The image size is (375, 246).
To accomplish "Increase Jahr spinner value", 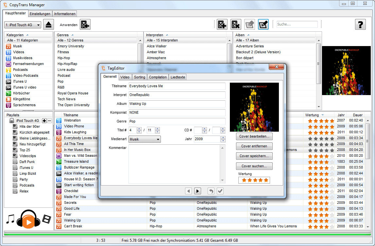I will click(x=223, y=138).
